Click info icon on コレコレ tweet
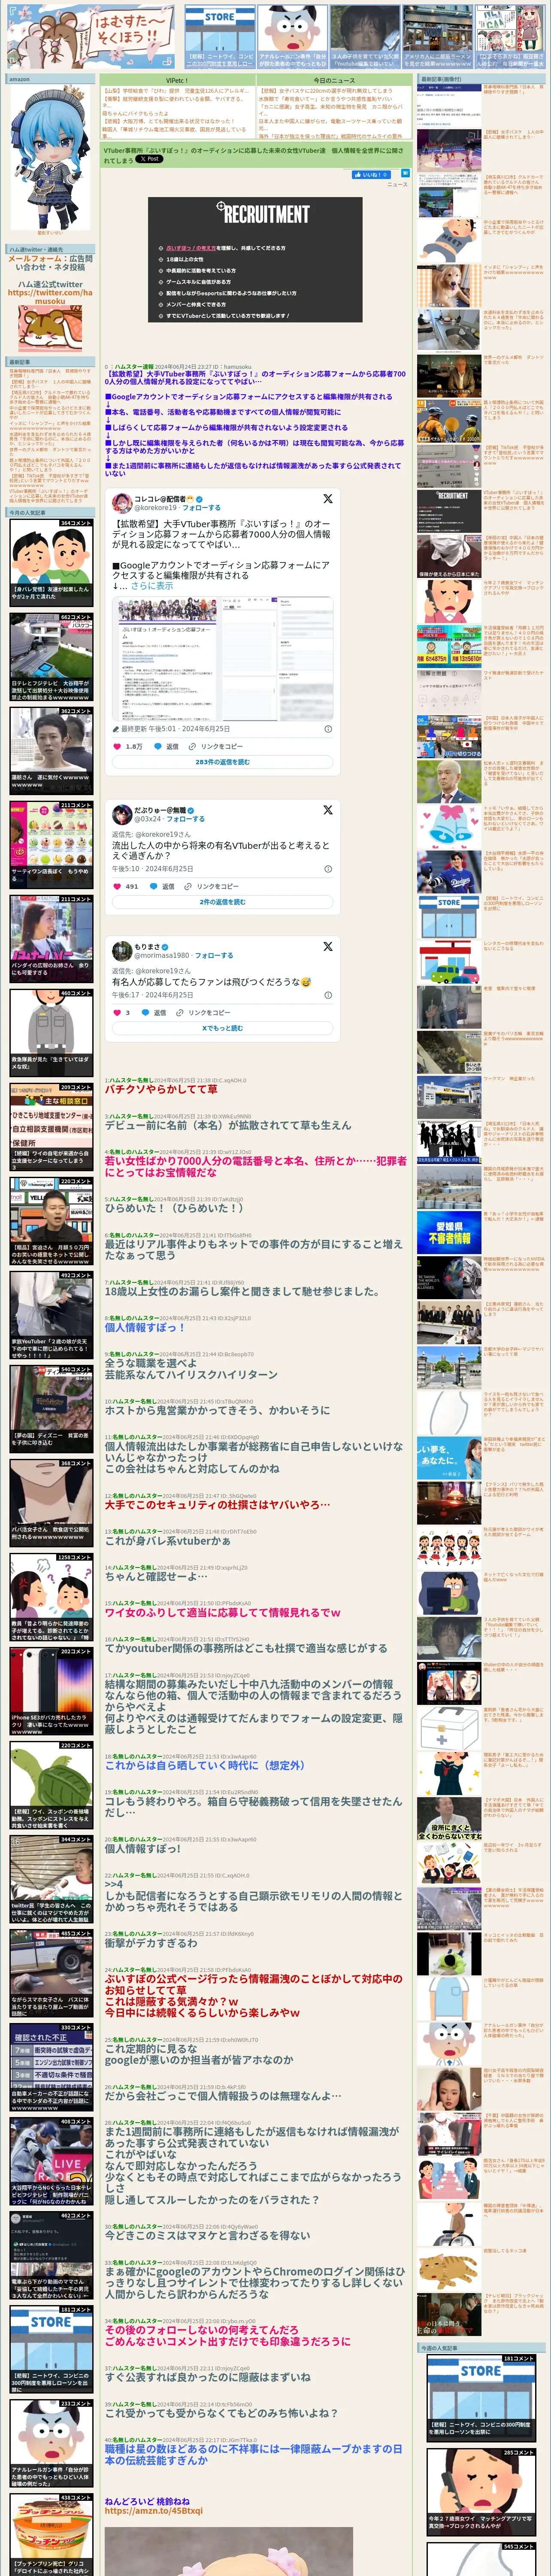Viewport: 551px width, 2576px height. point(327,729)
